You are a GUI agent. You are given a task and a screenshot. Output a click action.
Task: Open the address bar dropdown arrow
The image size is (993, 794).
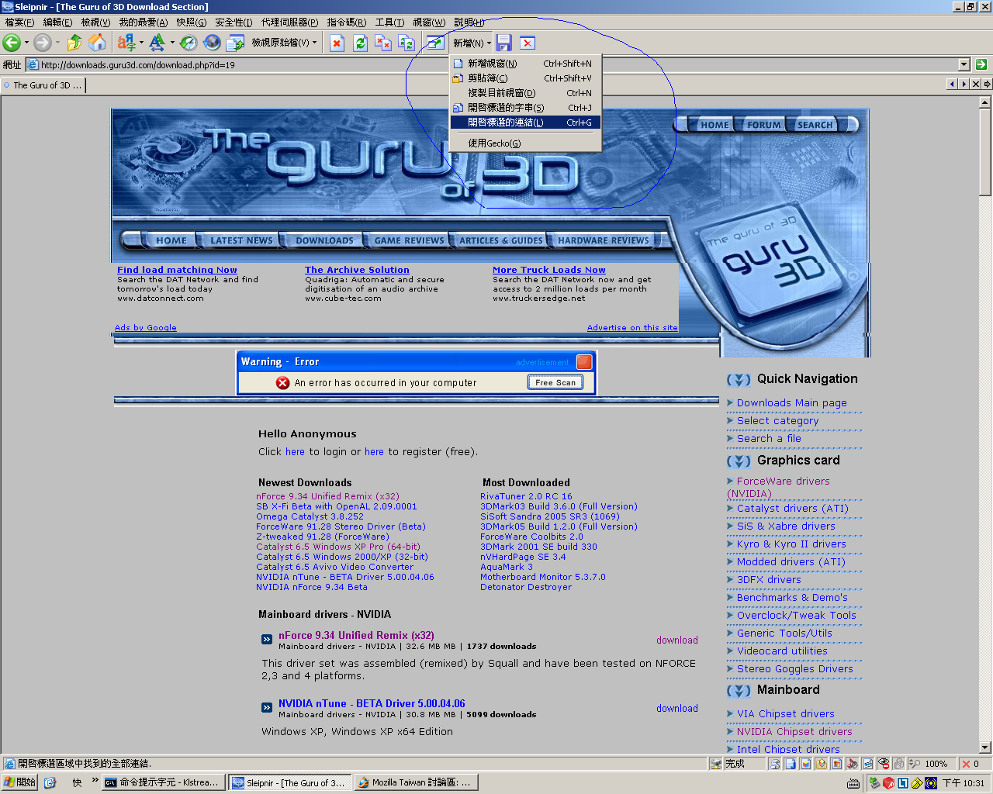tap(964, 65)
